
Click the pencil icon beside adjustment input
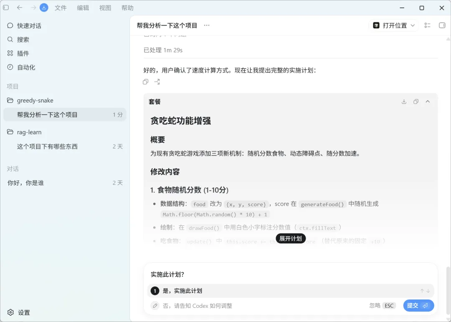(155, 306)
